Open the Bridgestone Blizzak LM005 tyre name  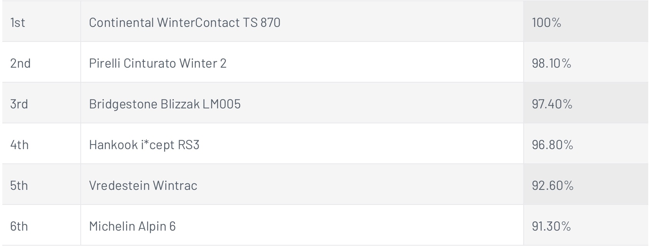coord(165,104)
